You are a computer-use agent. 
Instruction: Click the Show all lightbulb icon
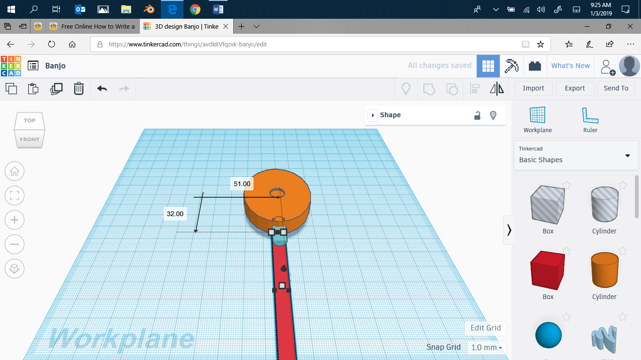click(406, 88)
